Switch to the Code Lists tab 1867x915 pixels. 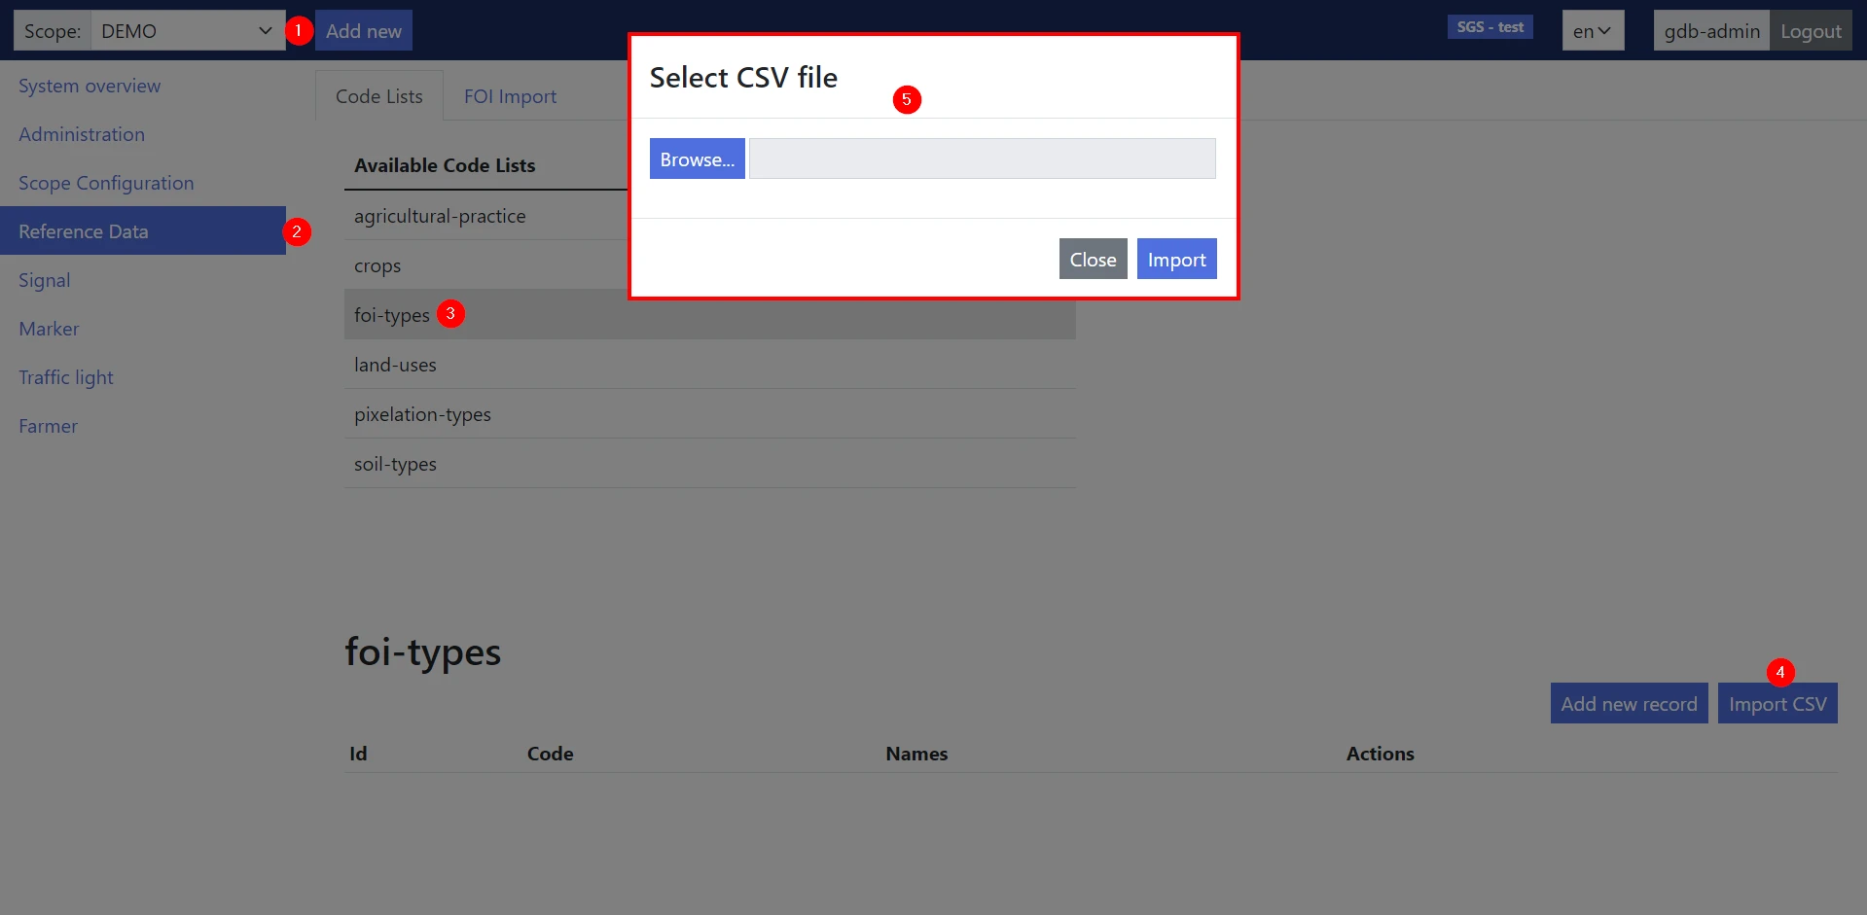point(378,96)
